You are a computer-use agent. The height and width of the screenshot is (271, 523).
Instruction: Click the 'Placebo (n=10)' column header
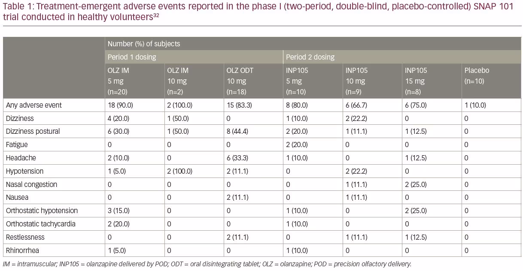477,76
